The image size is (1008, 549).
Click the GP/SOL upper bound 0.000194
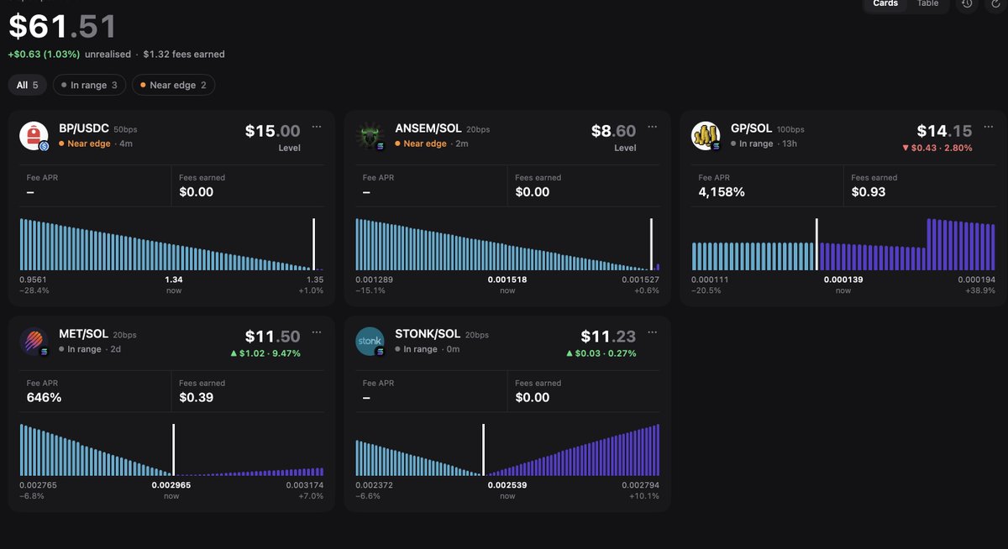pos(977,280)
